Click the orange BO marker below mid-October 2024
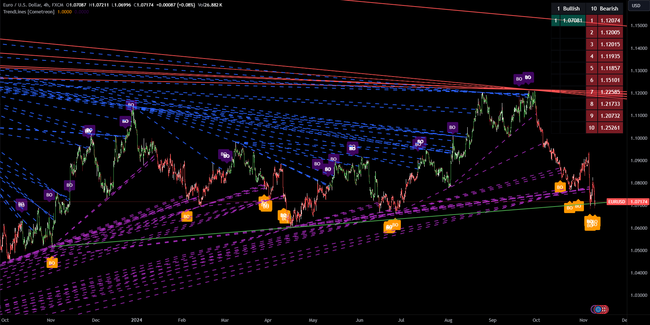650x325 pixels. coord(560,187)
